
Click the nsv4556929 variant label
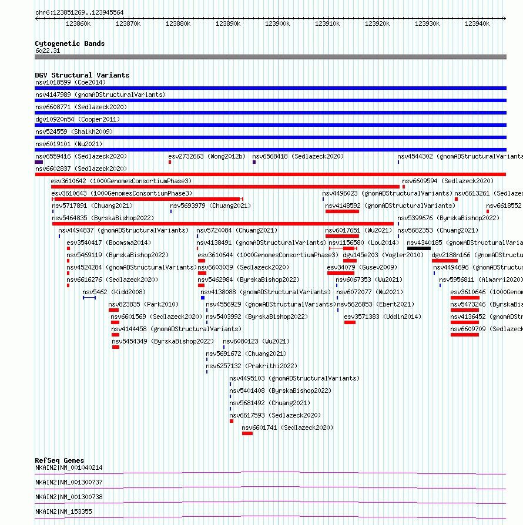click(x=271, y=305)
